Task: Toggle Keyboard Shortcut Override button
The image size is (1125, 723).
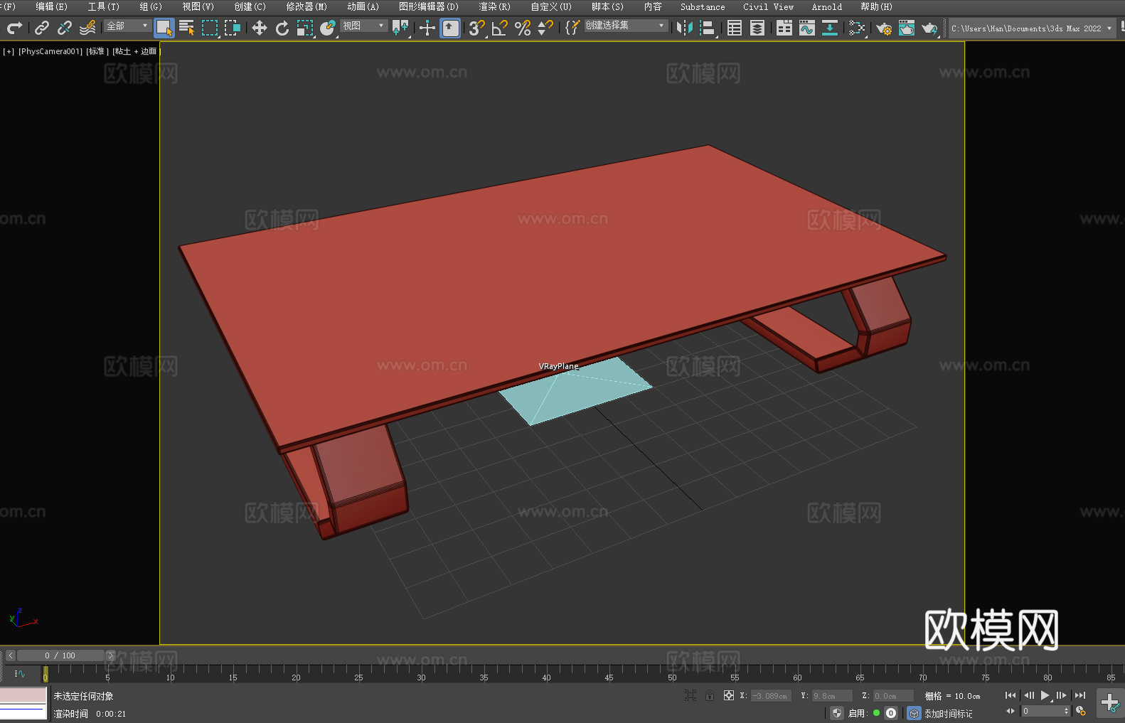Action: (x=450, y=28)
